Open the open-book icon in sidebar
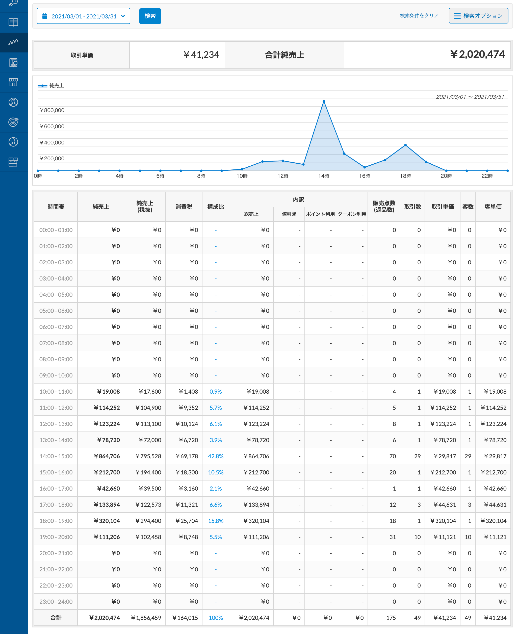The image size is (517, 634). tap(13, 22)
